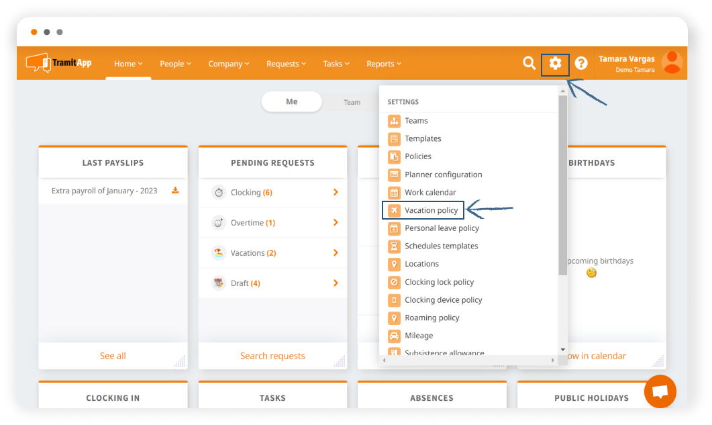The image size is (712, 425).
Task: Open the live chat bubble button
Action: click(660, 391)
